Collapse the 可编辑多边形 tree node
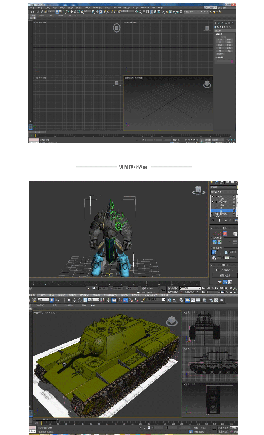 coord(212,214)
